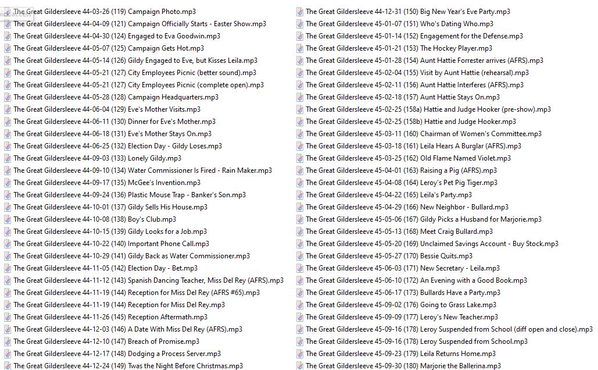The width and height of the screenshot is (598, 370).
Task: Click the mp3 icon beside Bessie Quits
Action: pyautogui.click(x=300, y=256)
